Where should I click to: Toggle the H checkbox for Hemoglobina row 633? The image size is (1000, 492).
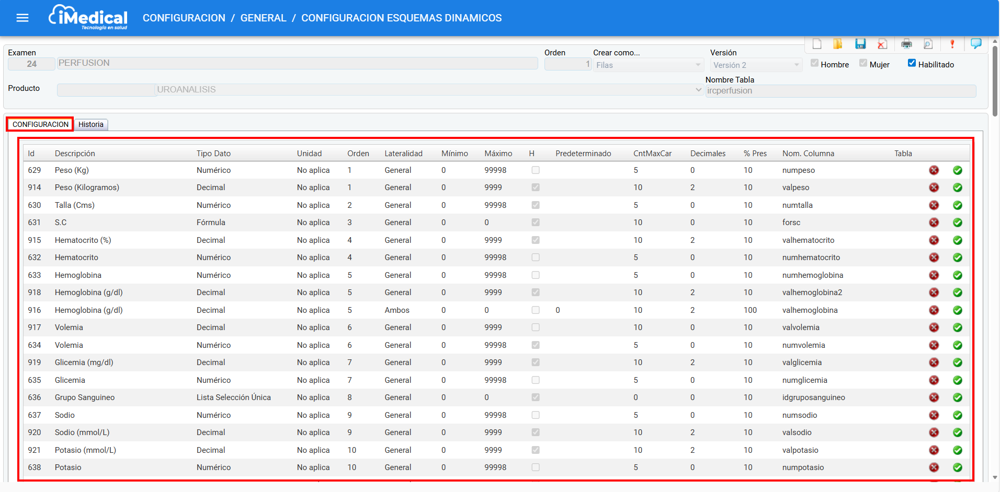click(x=536, y=275)
